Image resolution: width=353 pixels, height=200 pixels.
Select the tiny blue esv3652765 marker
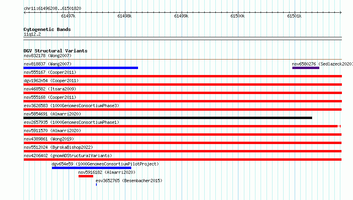click(x=96, y=185)
